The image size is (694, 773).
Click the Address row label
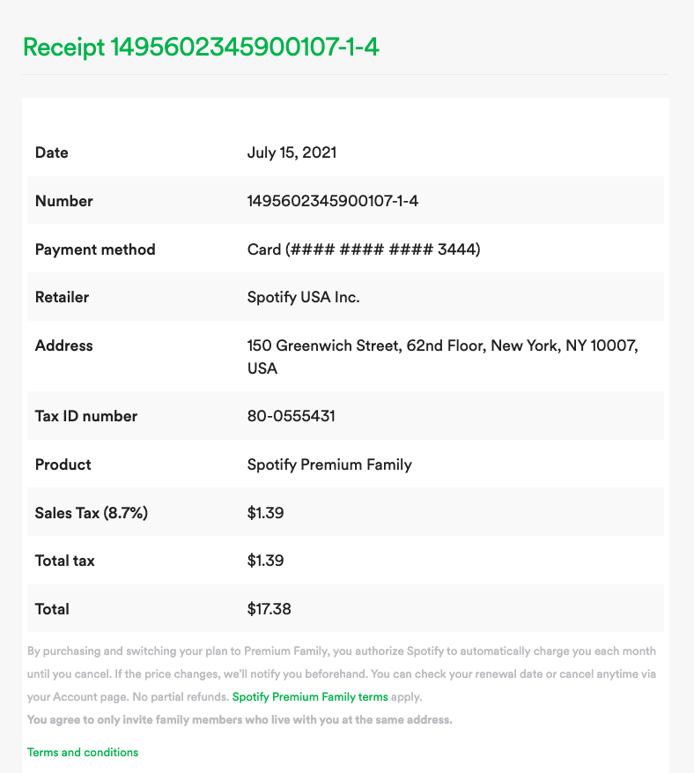63,346
